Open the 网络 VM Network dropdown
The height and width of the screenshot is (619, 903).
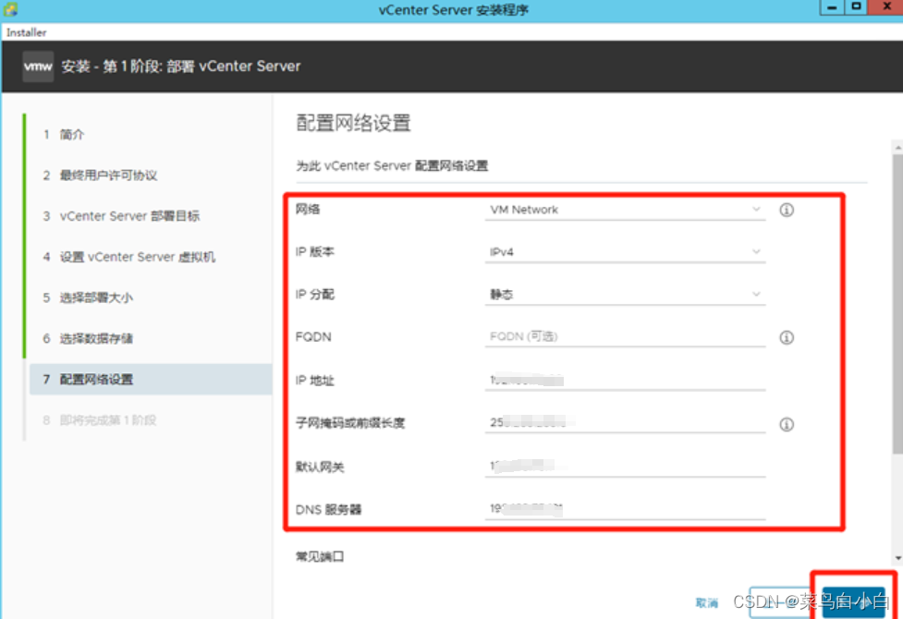coord(625,210)
